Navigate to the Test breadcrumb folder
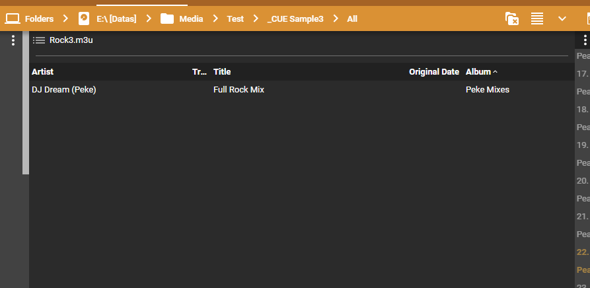The width and height of the screenshot is (590, 288). coord(235,18)
